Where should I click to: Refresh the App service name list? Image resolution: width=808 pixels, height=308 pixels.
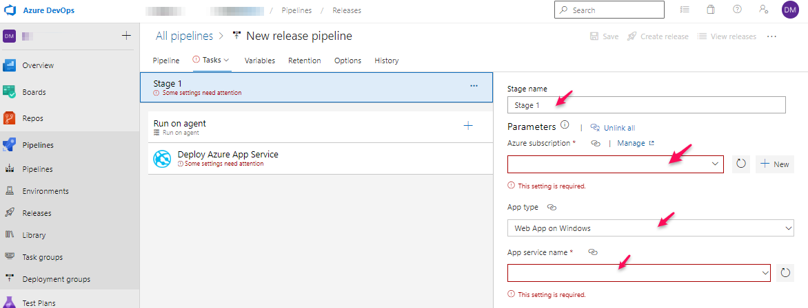click(x=785, y=273)
